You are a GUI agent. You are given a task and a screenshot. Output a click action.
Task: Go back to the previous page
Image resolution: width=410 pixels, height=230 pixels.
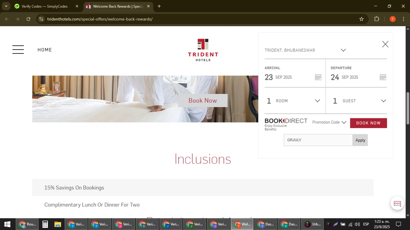pos(7,19)
